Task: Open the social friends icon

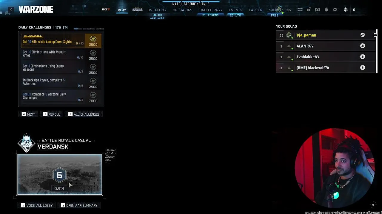Action: (346, 10)
